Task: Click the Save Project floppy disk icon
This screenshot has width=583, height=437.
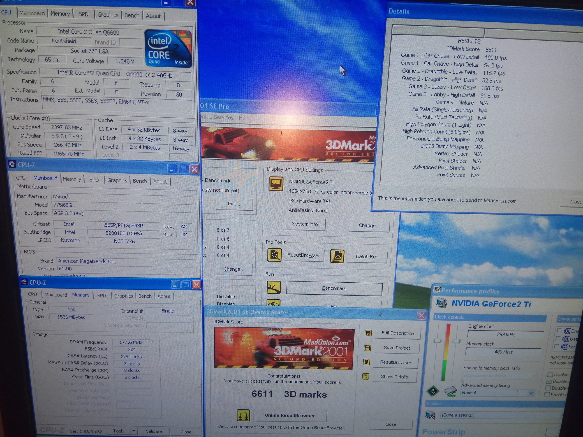Action: (x=367, y=348)
